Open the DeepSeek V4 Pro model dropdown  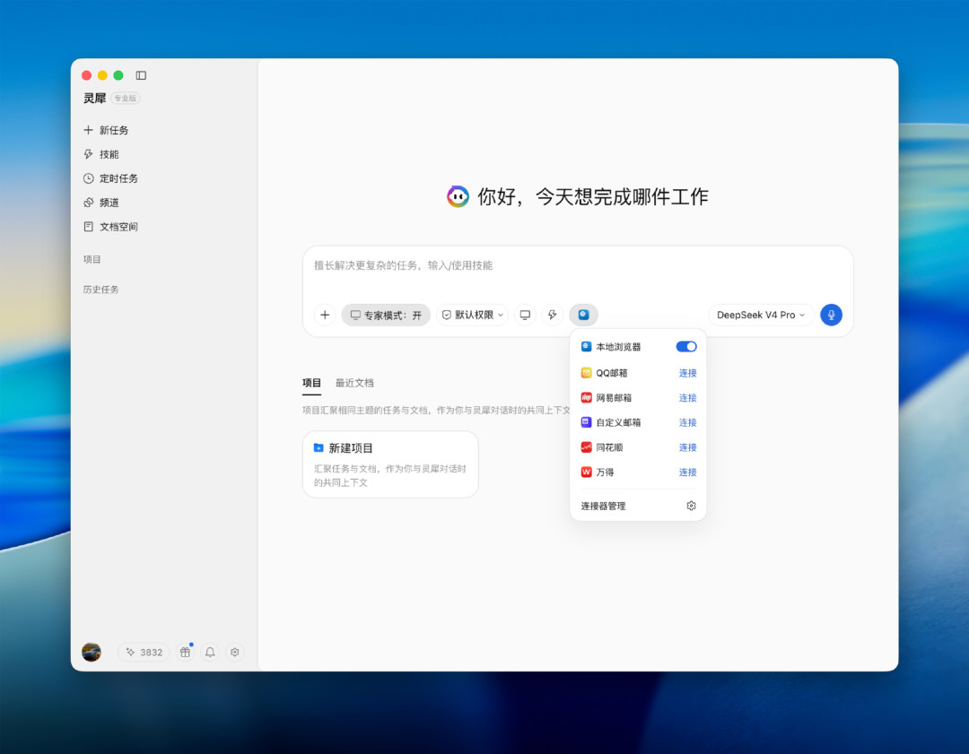point(761,315)
